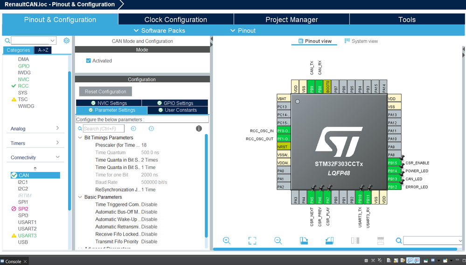This screenshot has width=466, height=265.
Task: Zoom in on the pinout view
Action: (226, 241)
